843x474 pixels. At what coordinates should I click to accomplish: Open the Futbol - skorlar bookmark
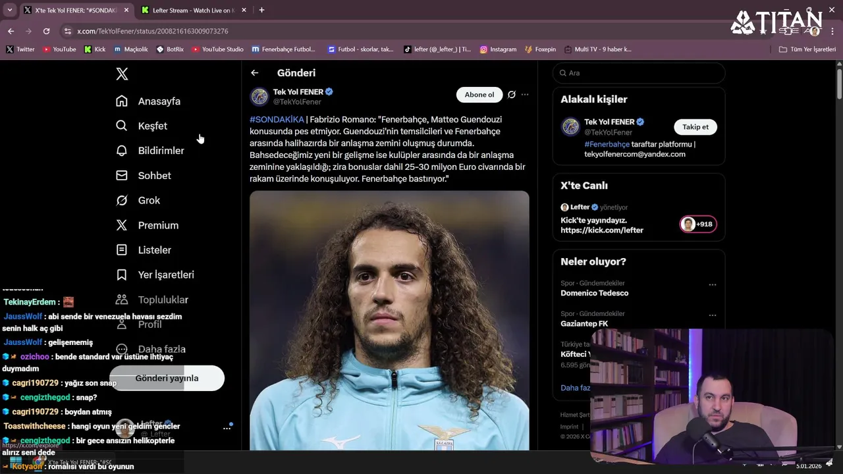tap(361, 49)
